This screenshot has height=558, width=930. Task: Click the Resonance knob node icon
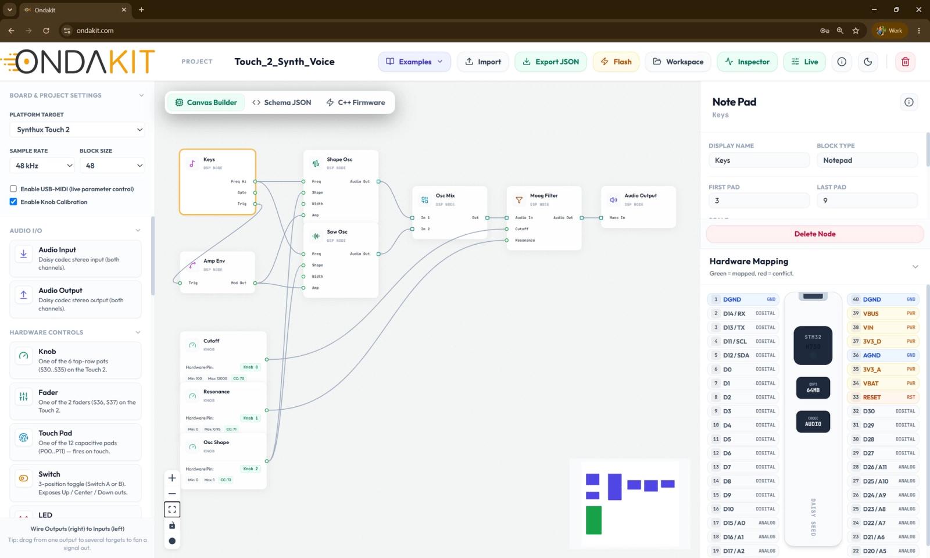coord(192,396)
